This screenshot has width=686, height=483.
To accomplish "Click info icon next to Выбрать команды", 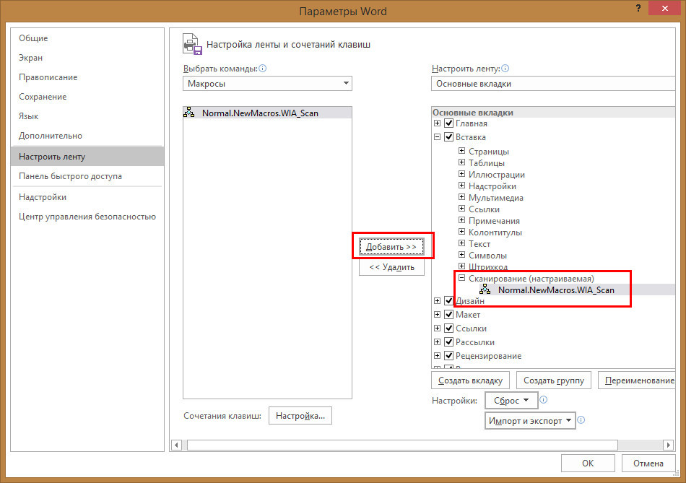I will click(263, 69).
